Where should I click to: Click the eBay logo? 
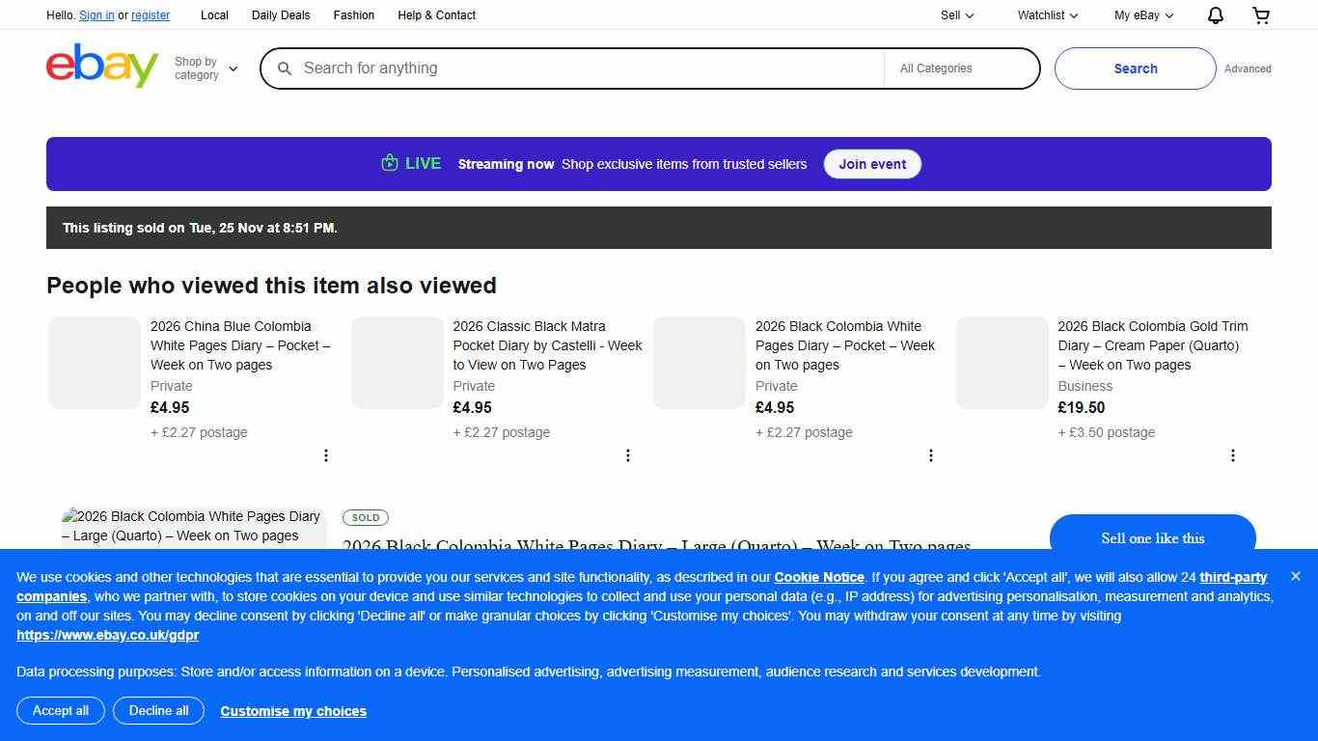(x=102, y=67)
